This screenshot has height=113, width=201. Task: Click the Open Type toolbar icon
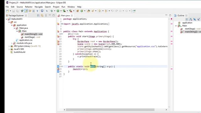tap(89, 11)
